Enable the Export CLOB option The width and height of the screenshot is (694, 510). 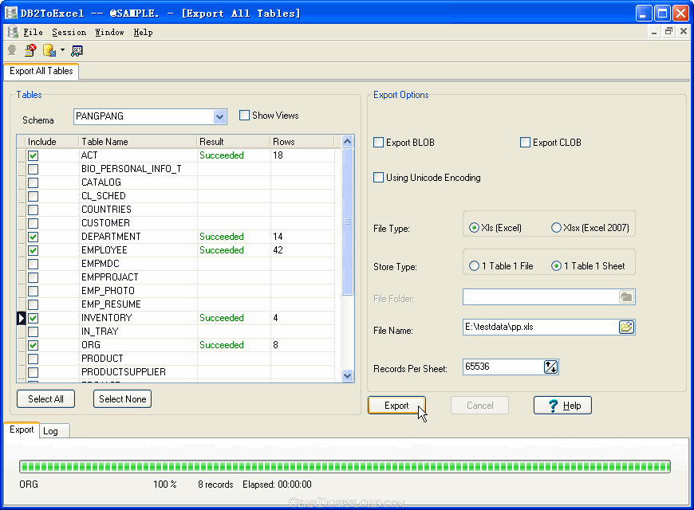coord(526,143)
